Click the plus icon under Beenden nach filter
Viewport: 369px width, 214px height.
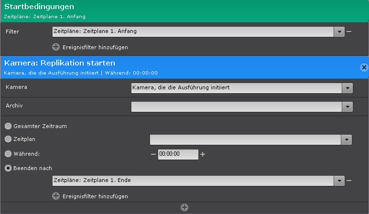(x=55, y=196)
